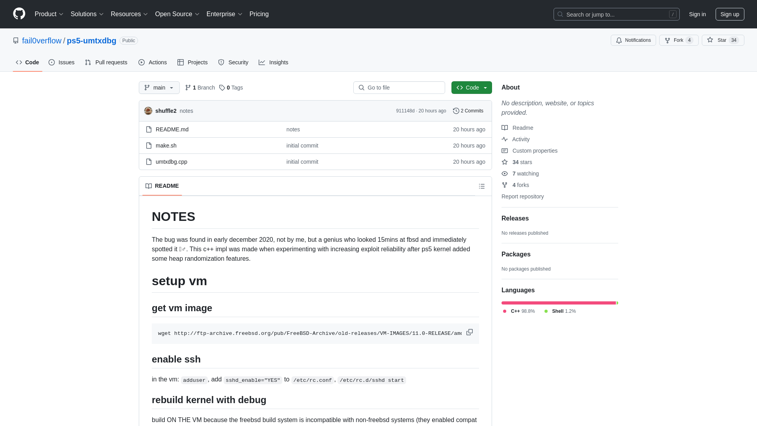The width and height of the screenshot is (757, 426).
Task: Click the Pull requests icon
Action: click(x=88, y=62)
